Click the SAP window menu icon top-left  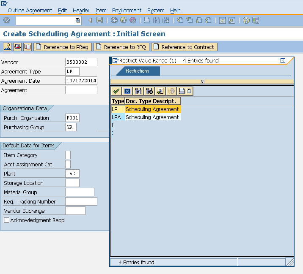(4, 3)
